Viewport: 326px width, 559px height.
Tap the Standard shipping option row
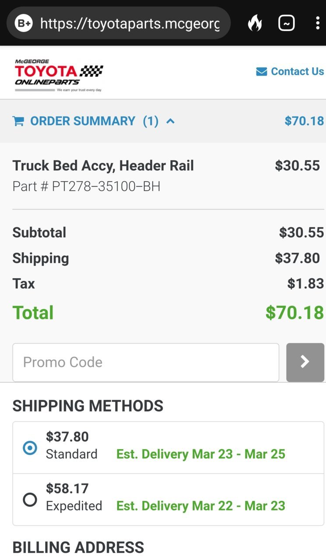click(x=168, y=448)
